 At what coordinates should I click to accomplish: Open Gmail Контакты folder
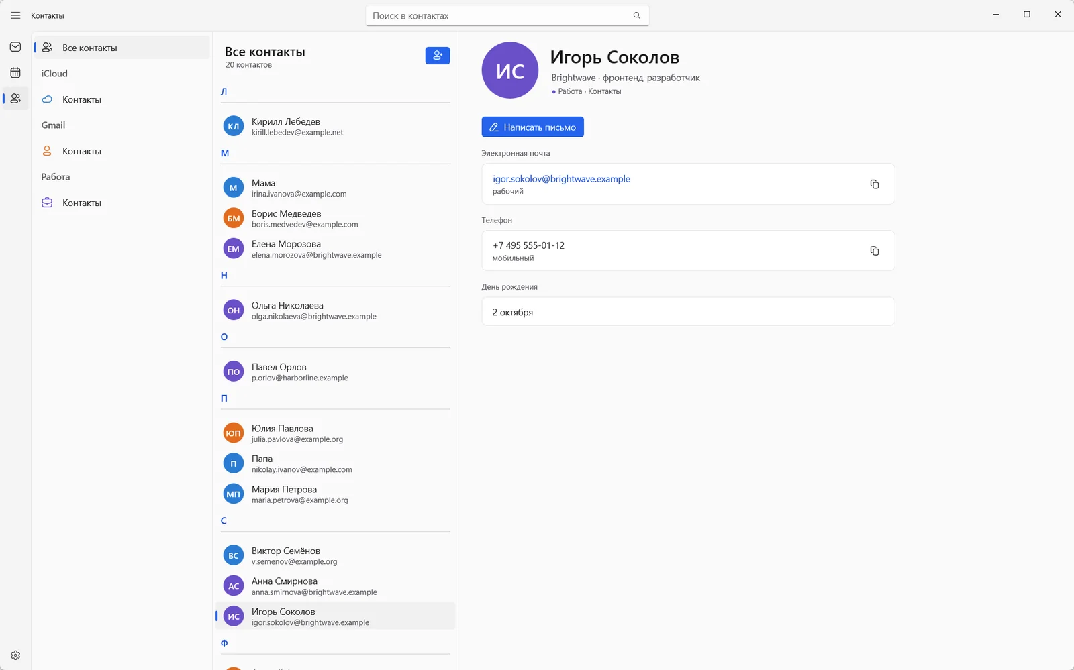121,151
